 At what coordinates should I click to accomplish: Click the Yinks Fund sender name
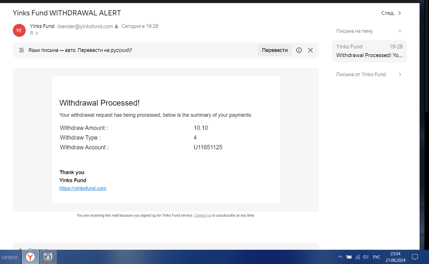(42, 26)
